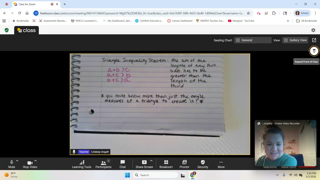Screen dimensions: 320x180
Task: Open the Reactions menu
Action: pyautogui.click(x=270, y=167)
